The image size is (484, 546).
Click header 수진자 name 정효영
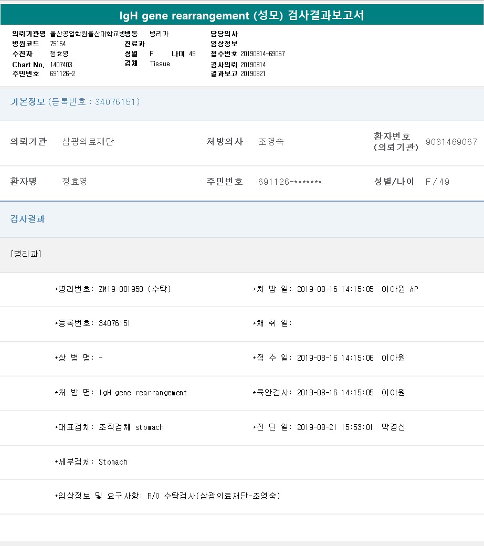(59, 54)
